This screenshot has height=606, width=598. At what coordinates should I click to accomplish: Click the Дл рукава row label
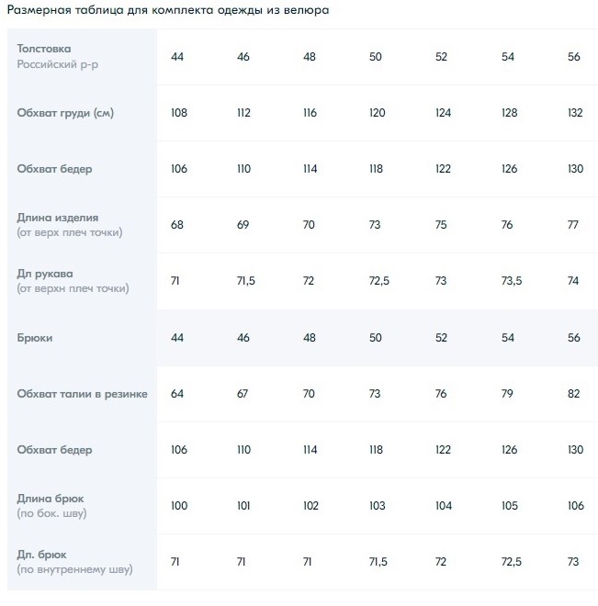point(73,281)
